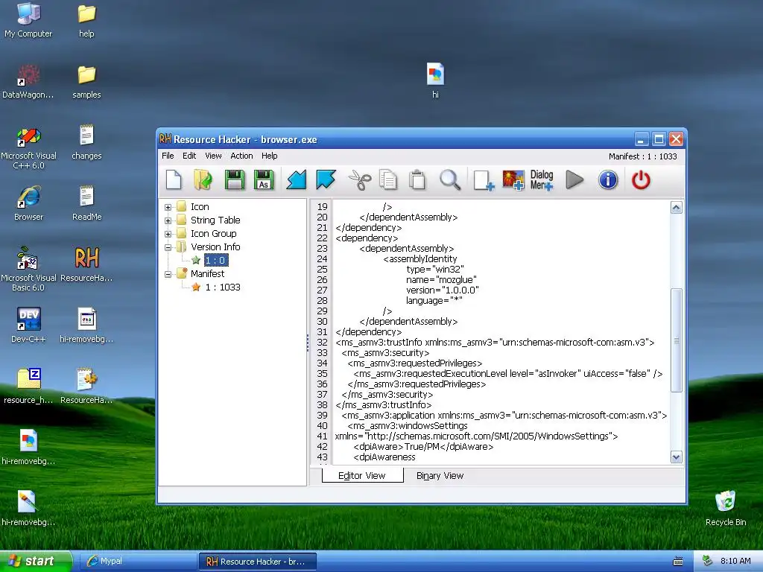Screen dimensions: 763x572
Task: Collapse the Manifest folder
Action: 168,274
